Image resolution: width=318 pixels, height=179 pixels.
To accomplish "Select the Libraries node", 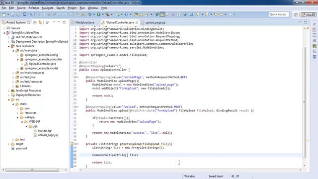I will 25,86.
